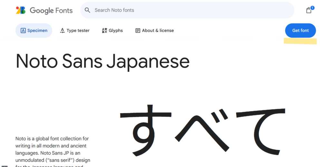Open the Type tester tab
This screenshot has height=167, width=330.
pos(75,31)
